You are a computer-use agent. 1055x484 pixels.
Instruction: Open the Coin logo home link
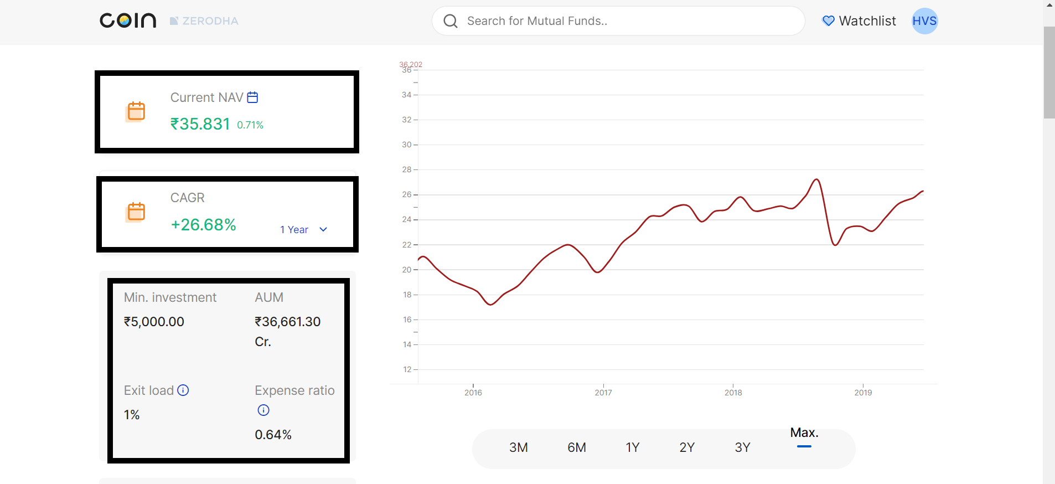(x=128, y=20)
